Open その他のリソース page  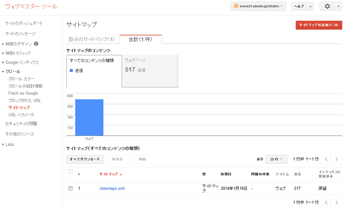tap(20, 134)
